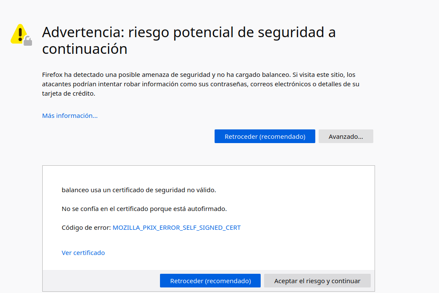Click the "Avanzado..." button

coord(346,137)
